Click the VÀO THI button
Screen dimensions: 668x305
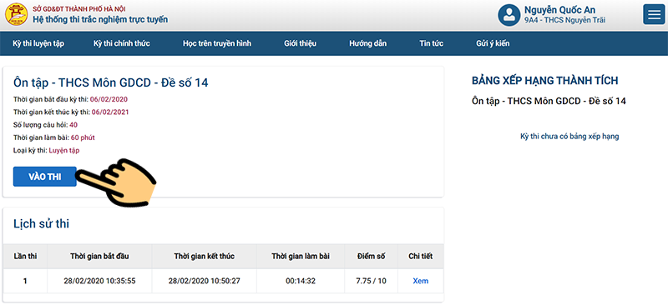[x=45, y=177]
